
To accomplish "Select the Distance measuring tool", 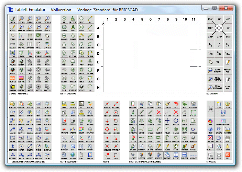I will tap(73, 105).
